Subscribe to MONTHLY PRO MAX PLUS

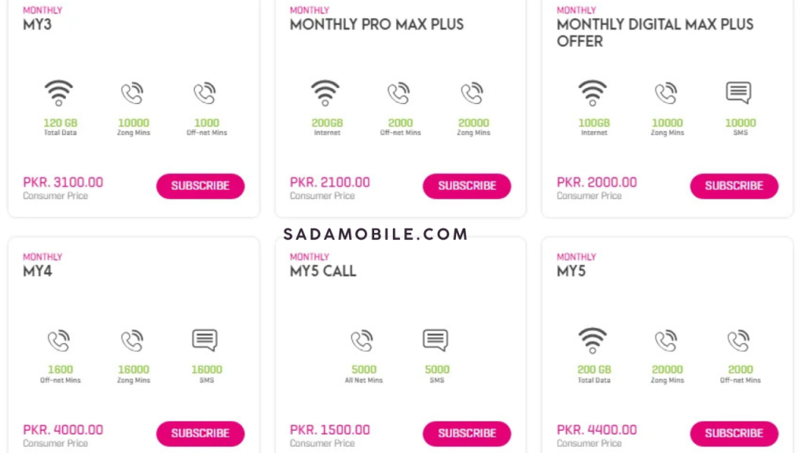tap(467, 186)
